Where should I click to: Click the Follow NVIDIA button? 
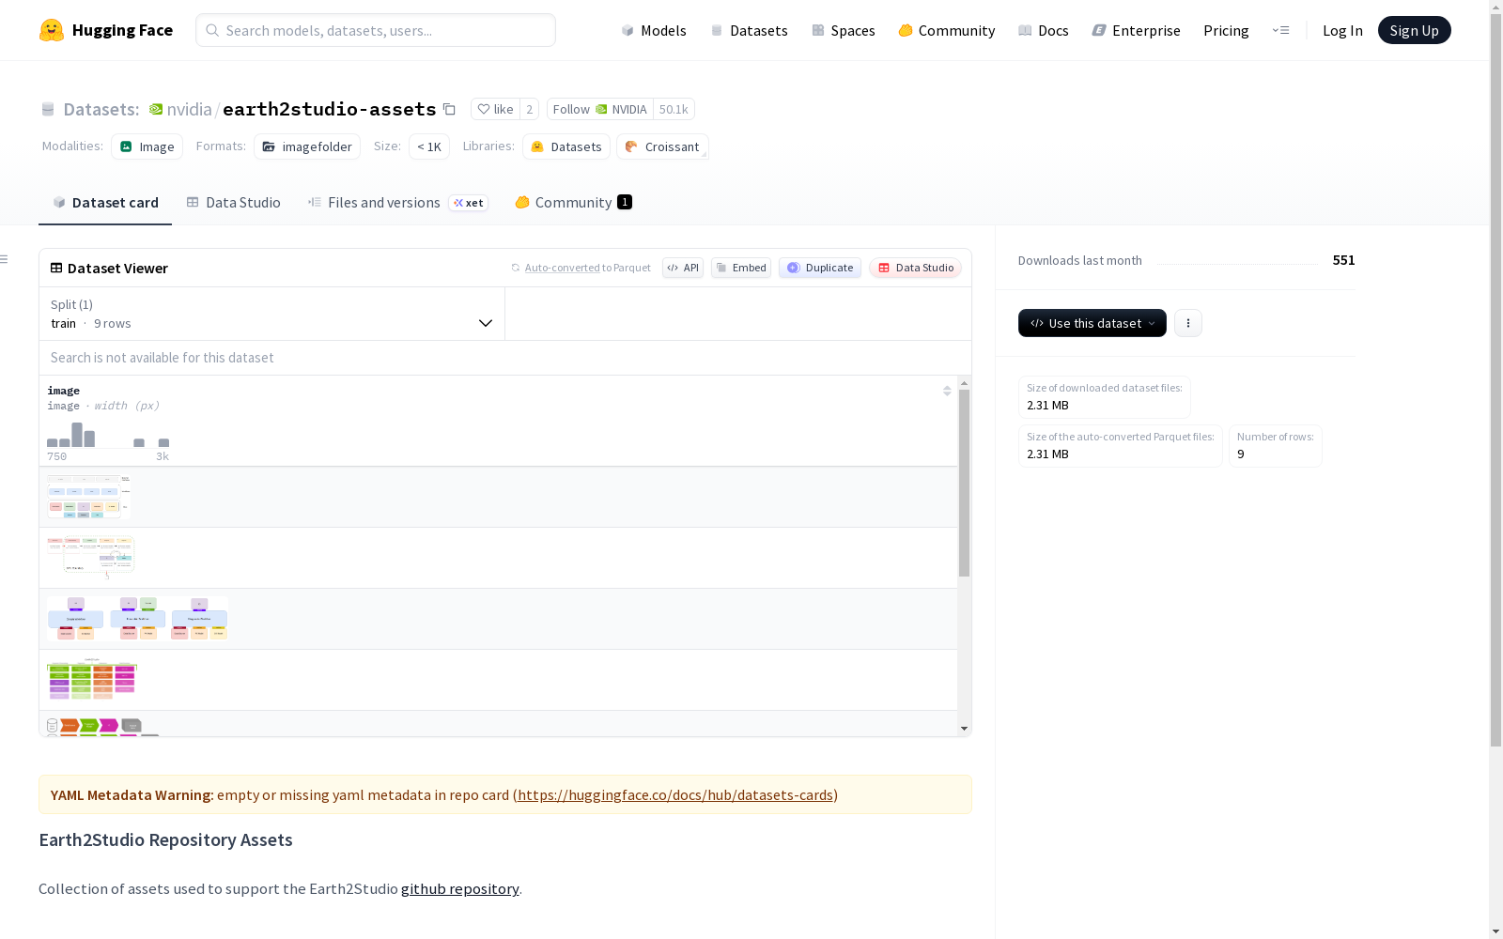[x=599, y=109]
